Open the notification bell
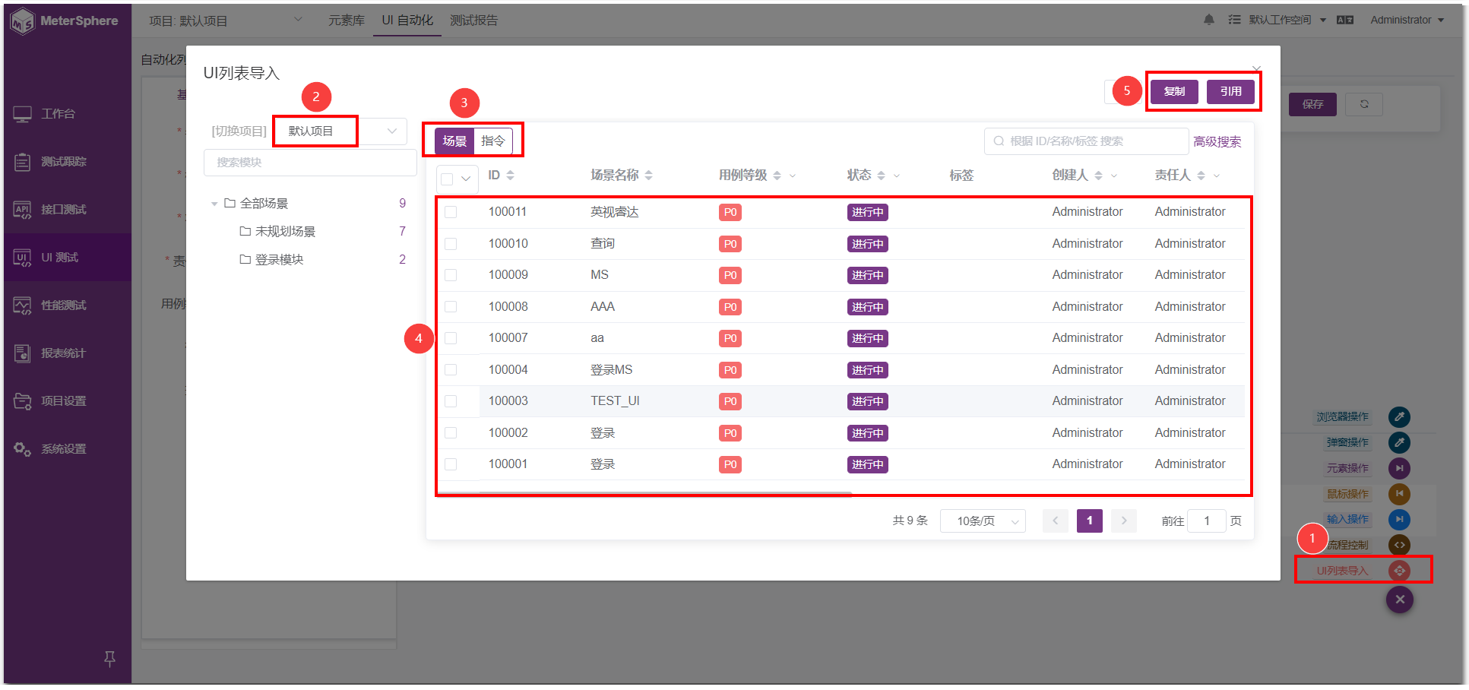The height and width of the screenshot is (690, 1469). click(x=1208, y=20)
